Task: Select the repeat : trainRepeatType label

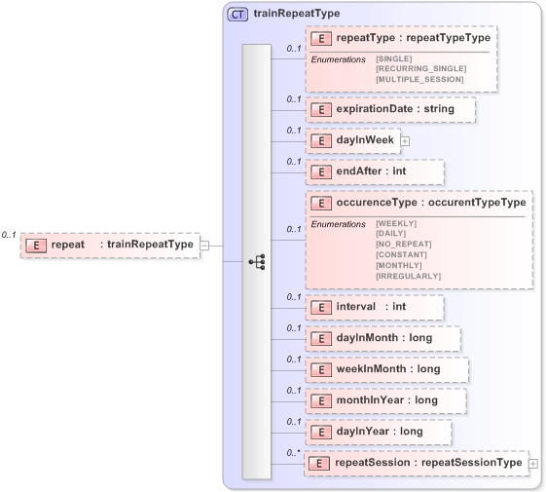Action: (123, 245)
